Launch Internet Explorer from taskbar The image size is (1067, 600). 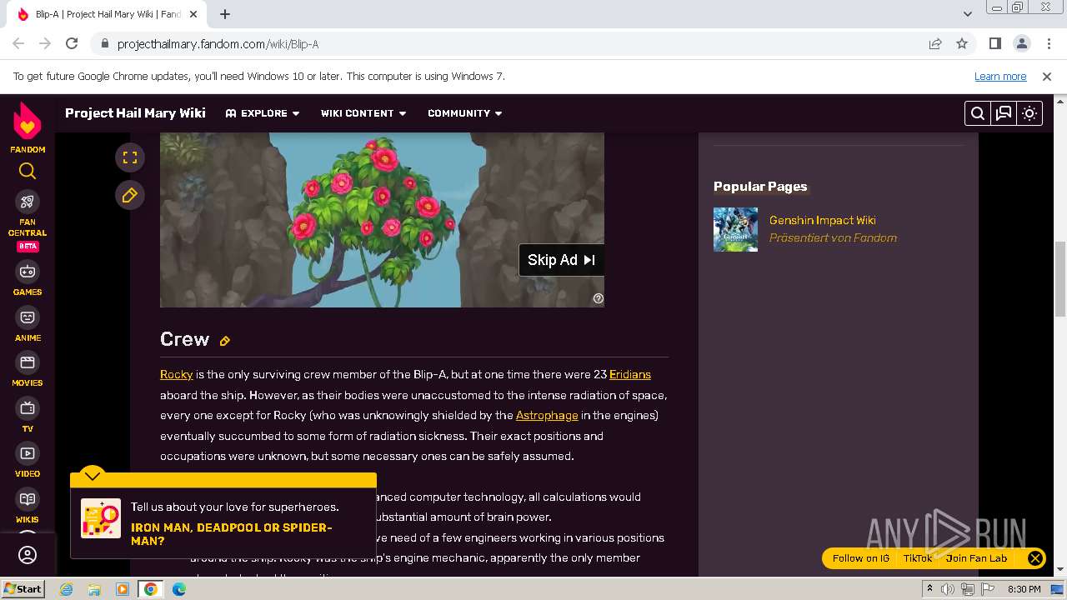[x=66, y=589]
